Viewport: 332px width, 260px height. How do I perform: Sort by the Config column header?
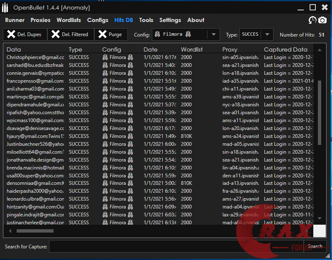(x=112, y=49)
